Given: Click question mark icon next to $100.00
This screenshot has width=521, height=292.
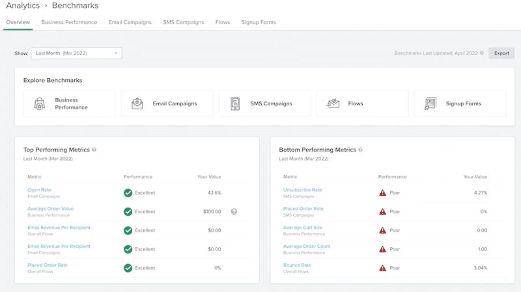Looking at the screenshot, I should [234, 212].
